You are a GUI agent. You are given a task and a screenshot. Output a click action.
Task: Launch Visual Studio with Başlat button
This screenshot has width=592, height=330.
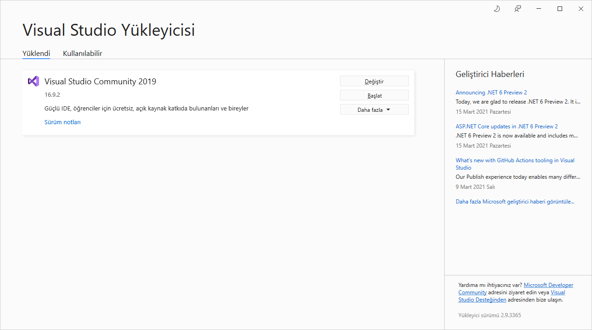point(374,95)
